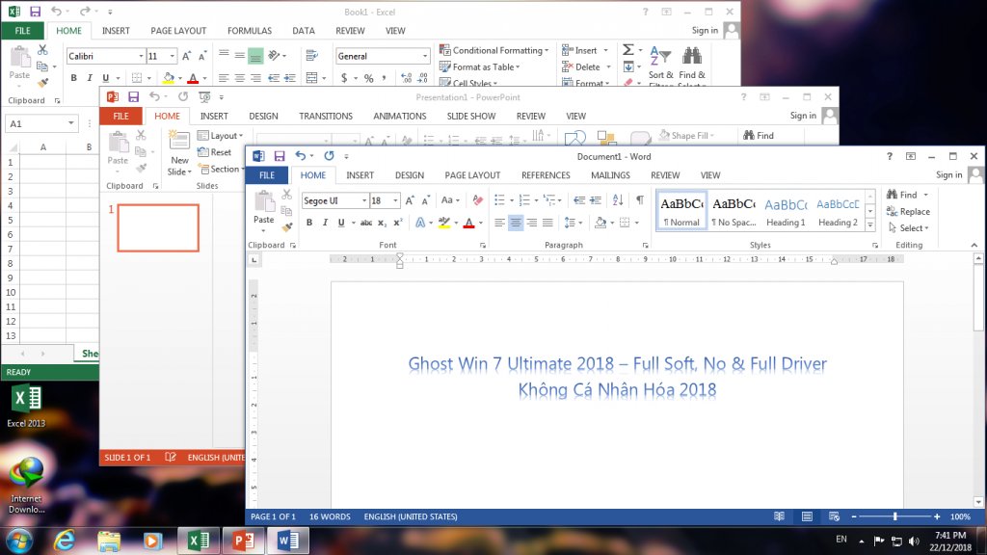Click Increase Indent in Word
The width and height of the screenshot is (987, 555).
click(595, 200)
